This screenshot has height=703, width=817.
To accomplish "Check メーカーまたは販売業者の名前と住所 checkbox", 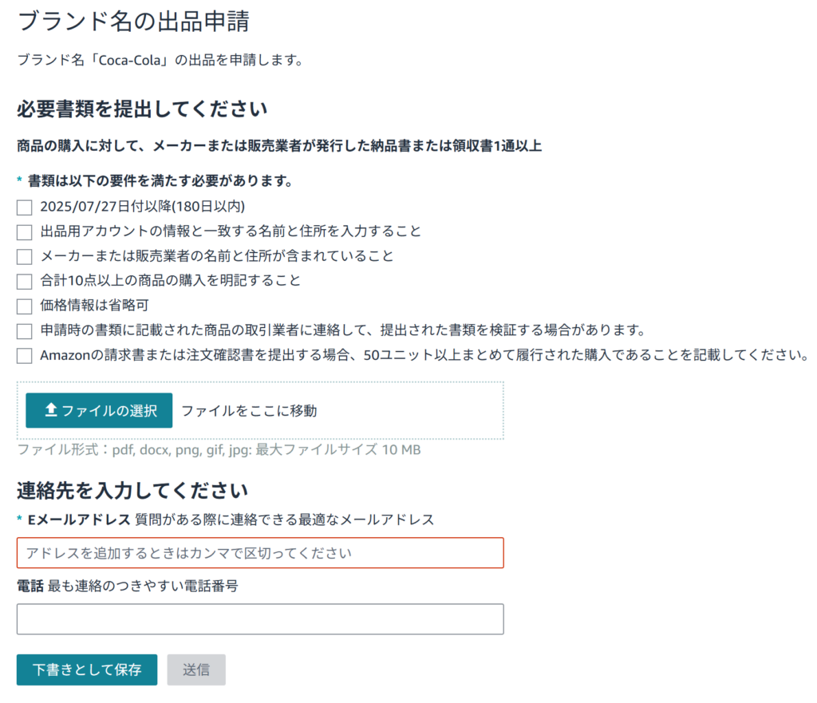I will click(24, 256).
